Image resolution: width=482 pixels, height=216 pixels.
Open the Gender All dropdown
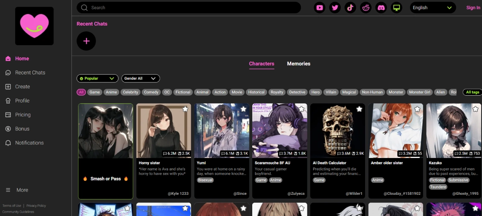(140, 78)
